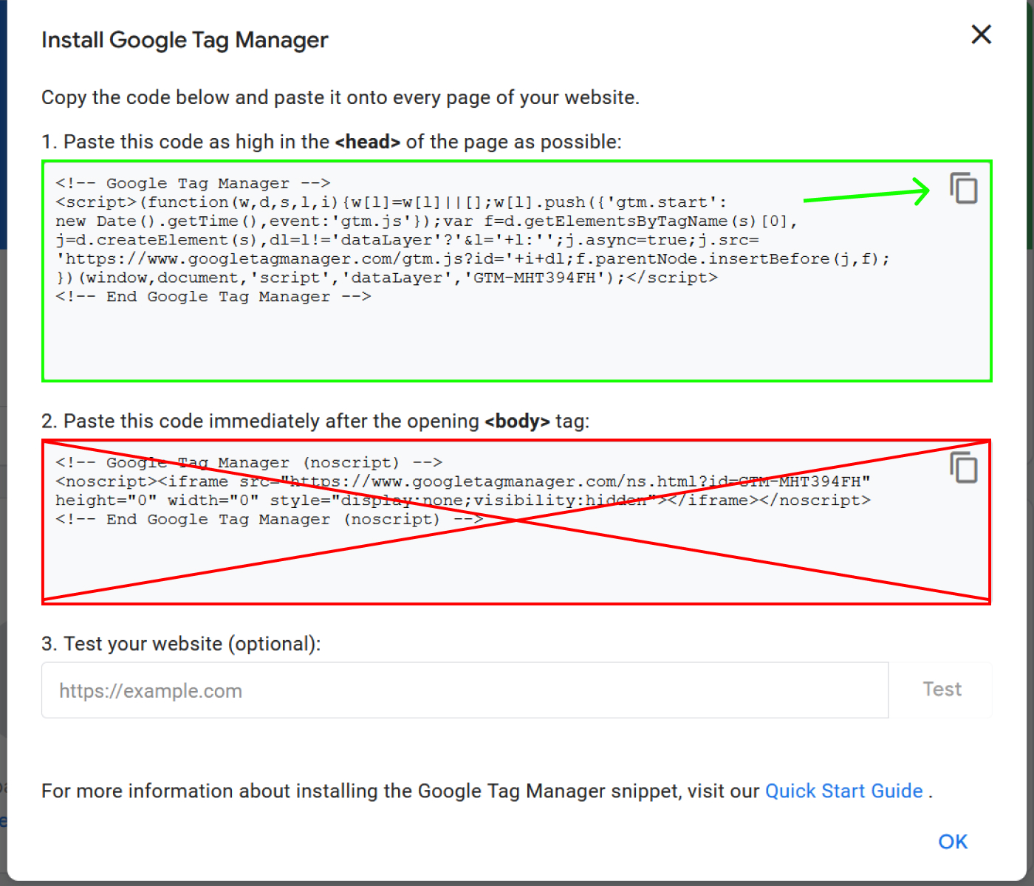1034x886 pixels.
Task: Click the "Install Google Tag Manager" heading
Action: [x=185, y=40]
